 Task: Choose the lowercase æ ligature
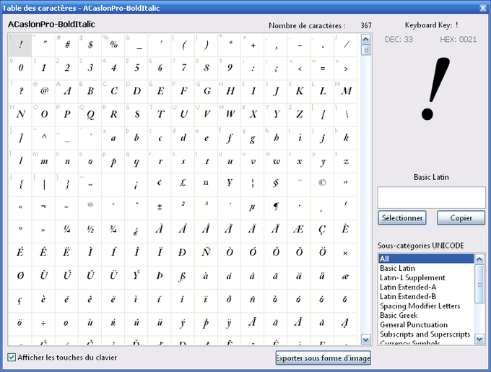346,277
